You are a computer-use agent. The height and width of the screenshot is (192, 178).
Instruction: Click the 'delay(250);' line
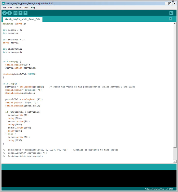tap(15, 125)
